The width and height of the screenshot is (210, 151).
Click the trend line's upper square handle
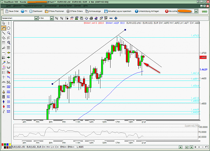click(x=125, y=30)
